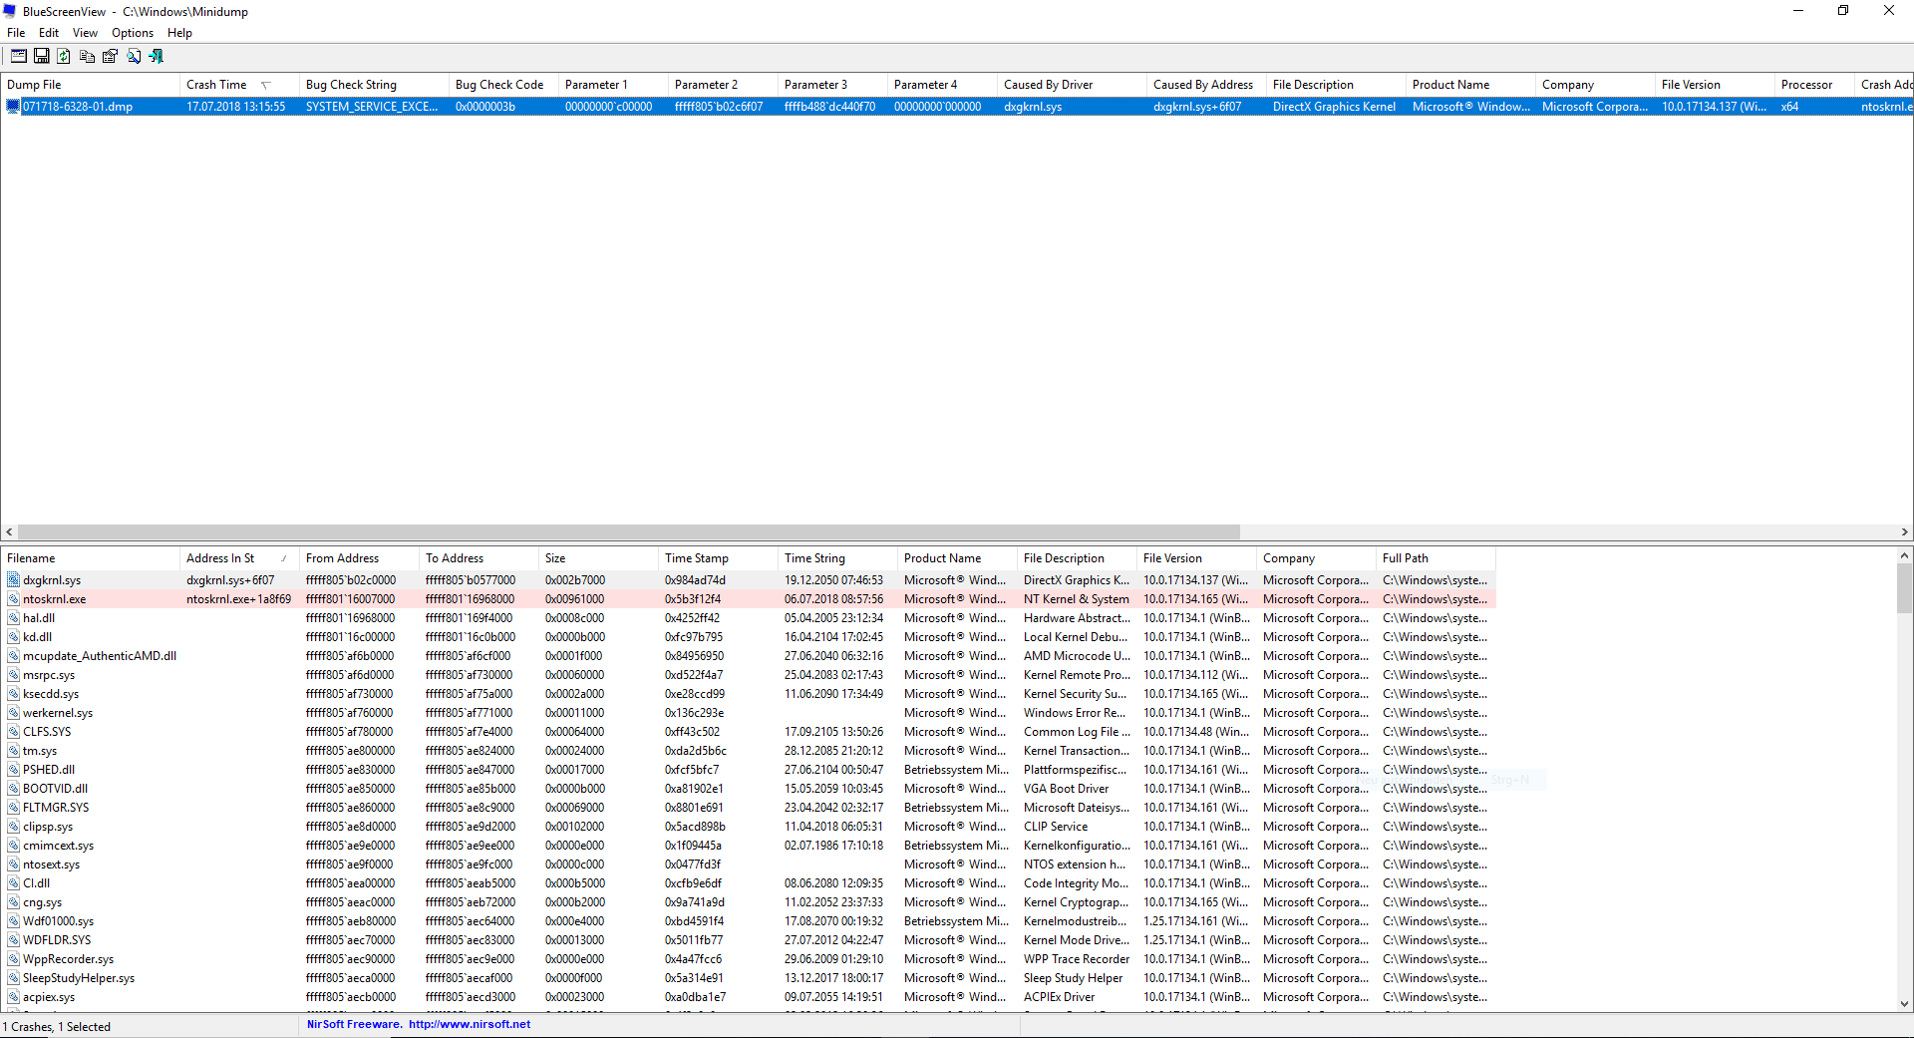The image size is (1914, 1038).
Task: Click the file icon beside clipsp.sys
Action: (14, 827)
